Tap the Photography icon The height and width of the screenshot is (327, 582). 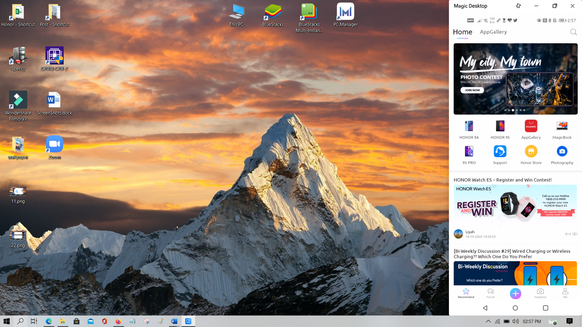coord(562,151)
